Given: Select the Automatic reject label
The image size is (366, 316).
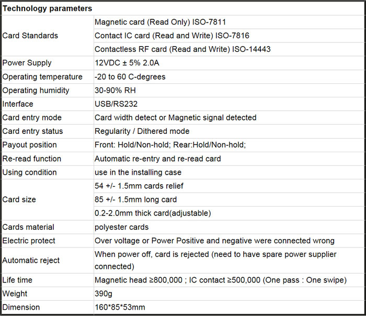Looking at the screenshot, I should click(x=31, y=260).
